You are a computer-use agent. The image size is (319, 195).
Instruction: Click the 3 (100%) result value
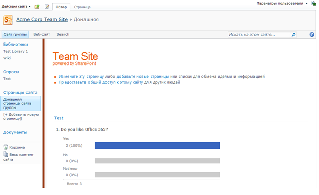point(74,145)
